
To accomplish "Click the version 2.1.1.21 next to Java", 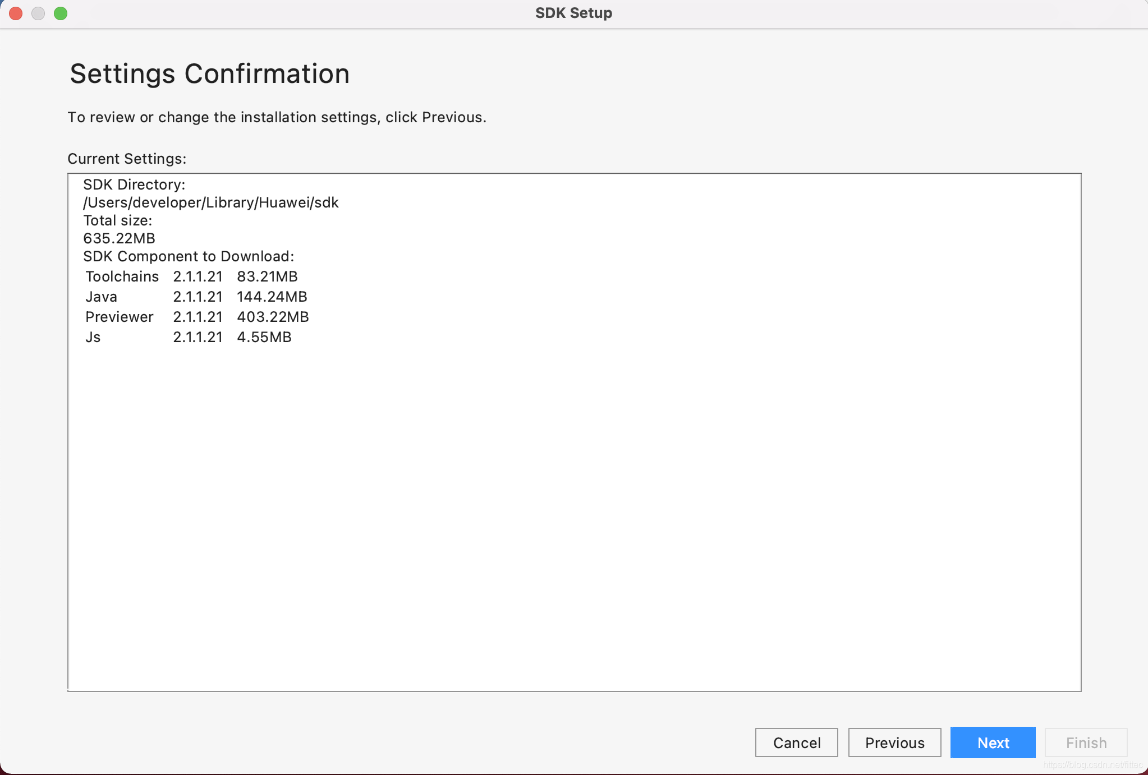I will (198, 297).
